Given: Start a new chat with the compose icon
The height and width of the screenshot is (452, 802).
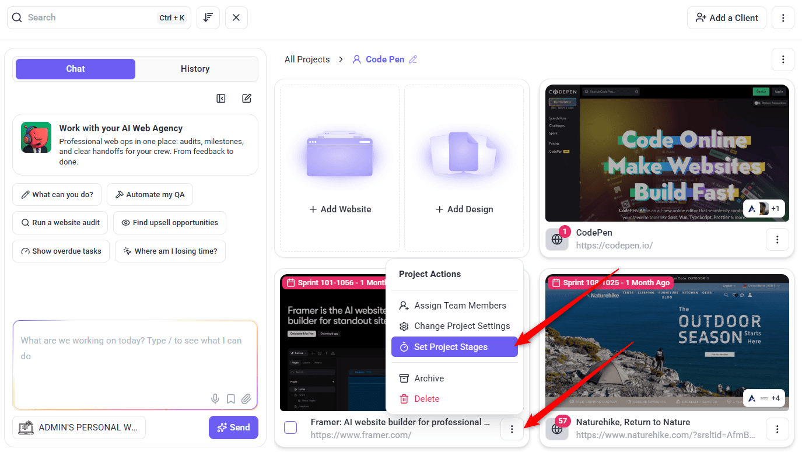Looking at the screenshot, I should [x=247, y=99].
